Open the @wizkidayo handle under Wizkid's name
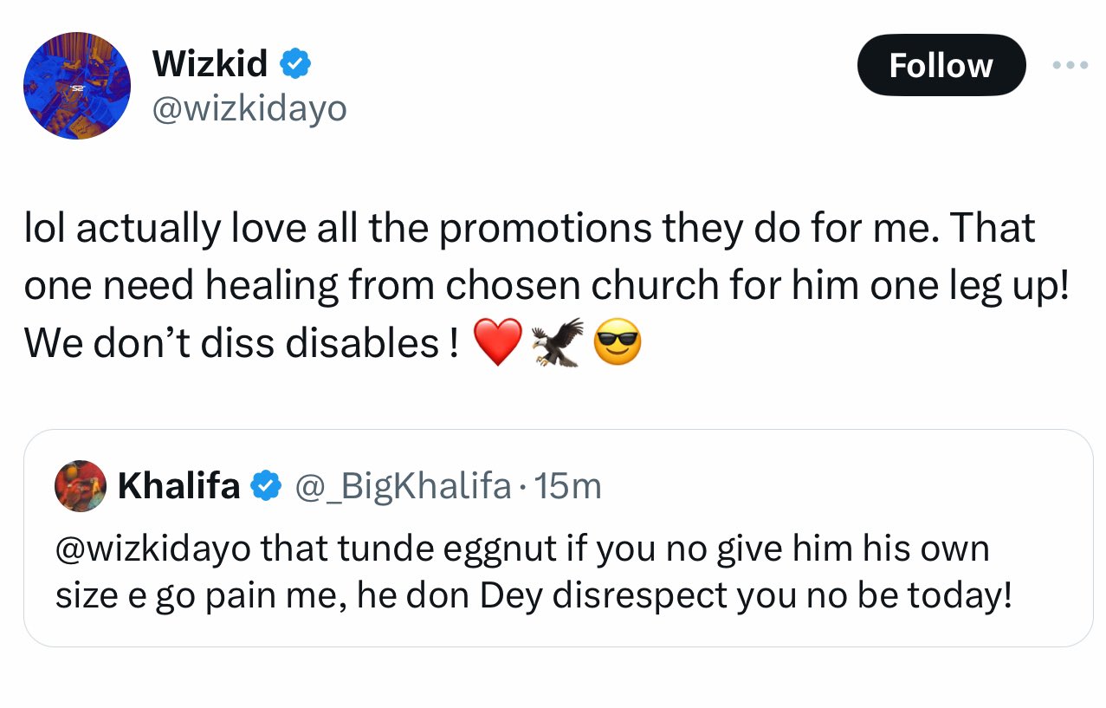Image resolution: width=1106 pixels, height=708 pixels. tap(249, 108)
